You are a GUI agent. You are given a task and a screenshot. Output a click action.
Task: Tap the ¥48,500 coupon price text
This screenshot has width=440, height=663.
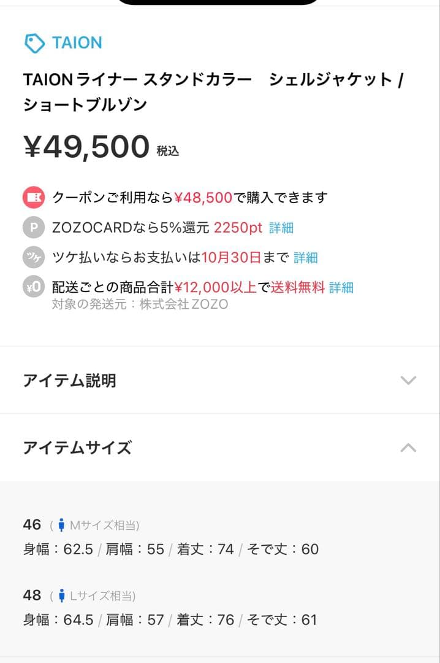[x=203, y=198]
